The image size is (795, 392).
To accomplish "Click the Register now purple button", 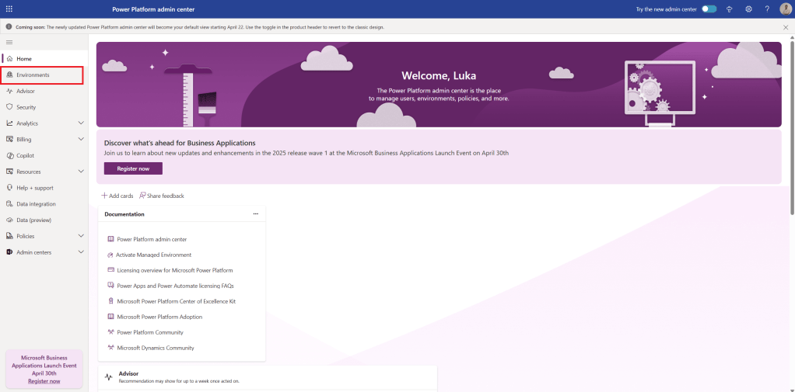I will point(133,168).
